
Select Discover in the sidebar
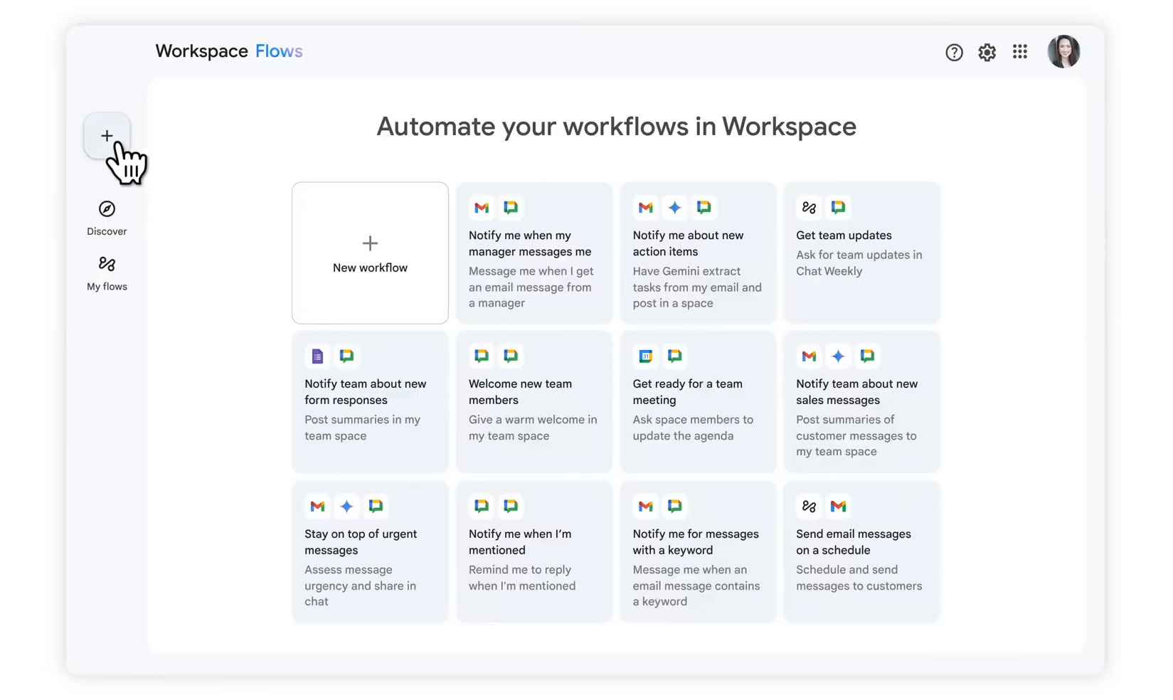click(106, 218)
